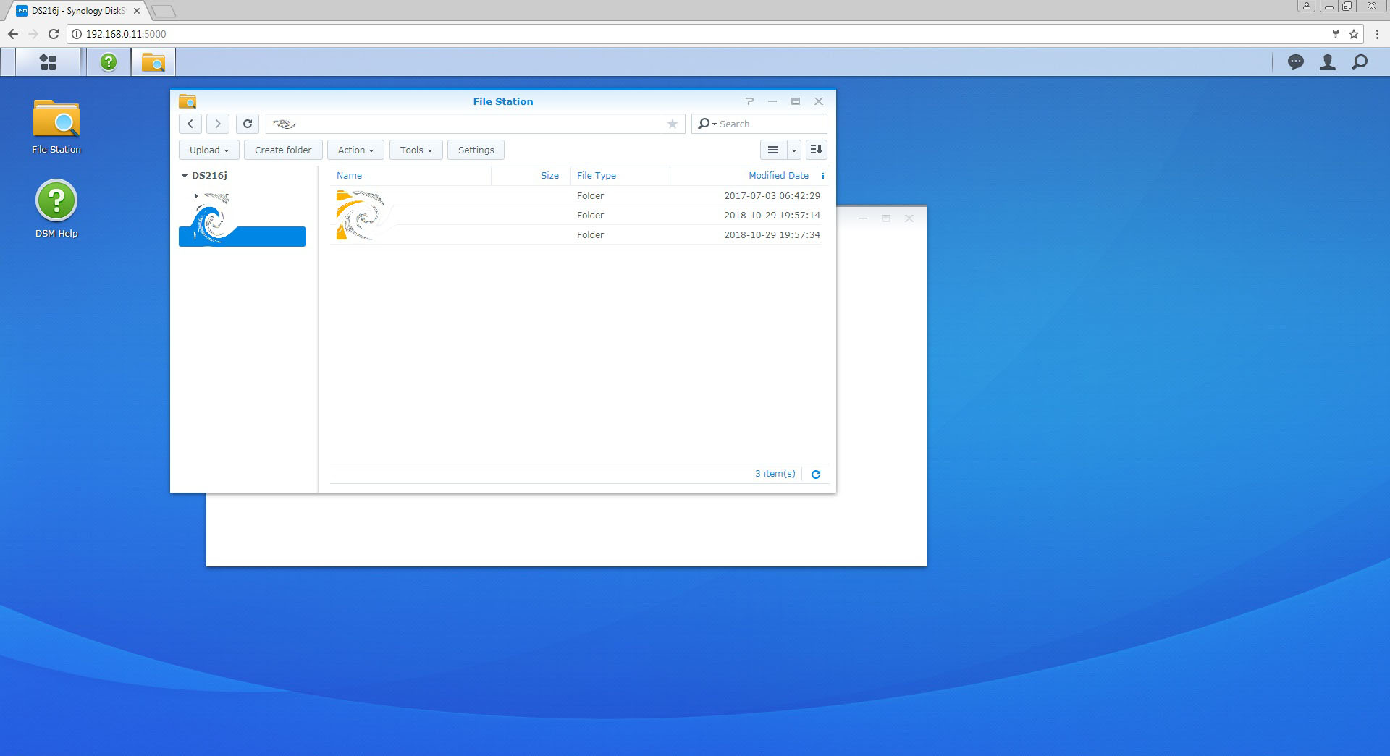Open File Station Settings
This screenshot has width=1390, height=756.
pyautogui.click(x=476, y=150)
